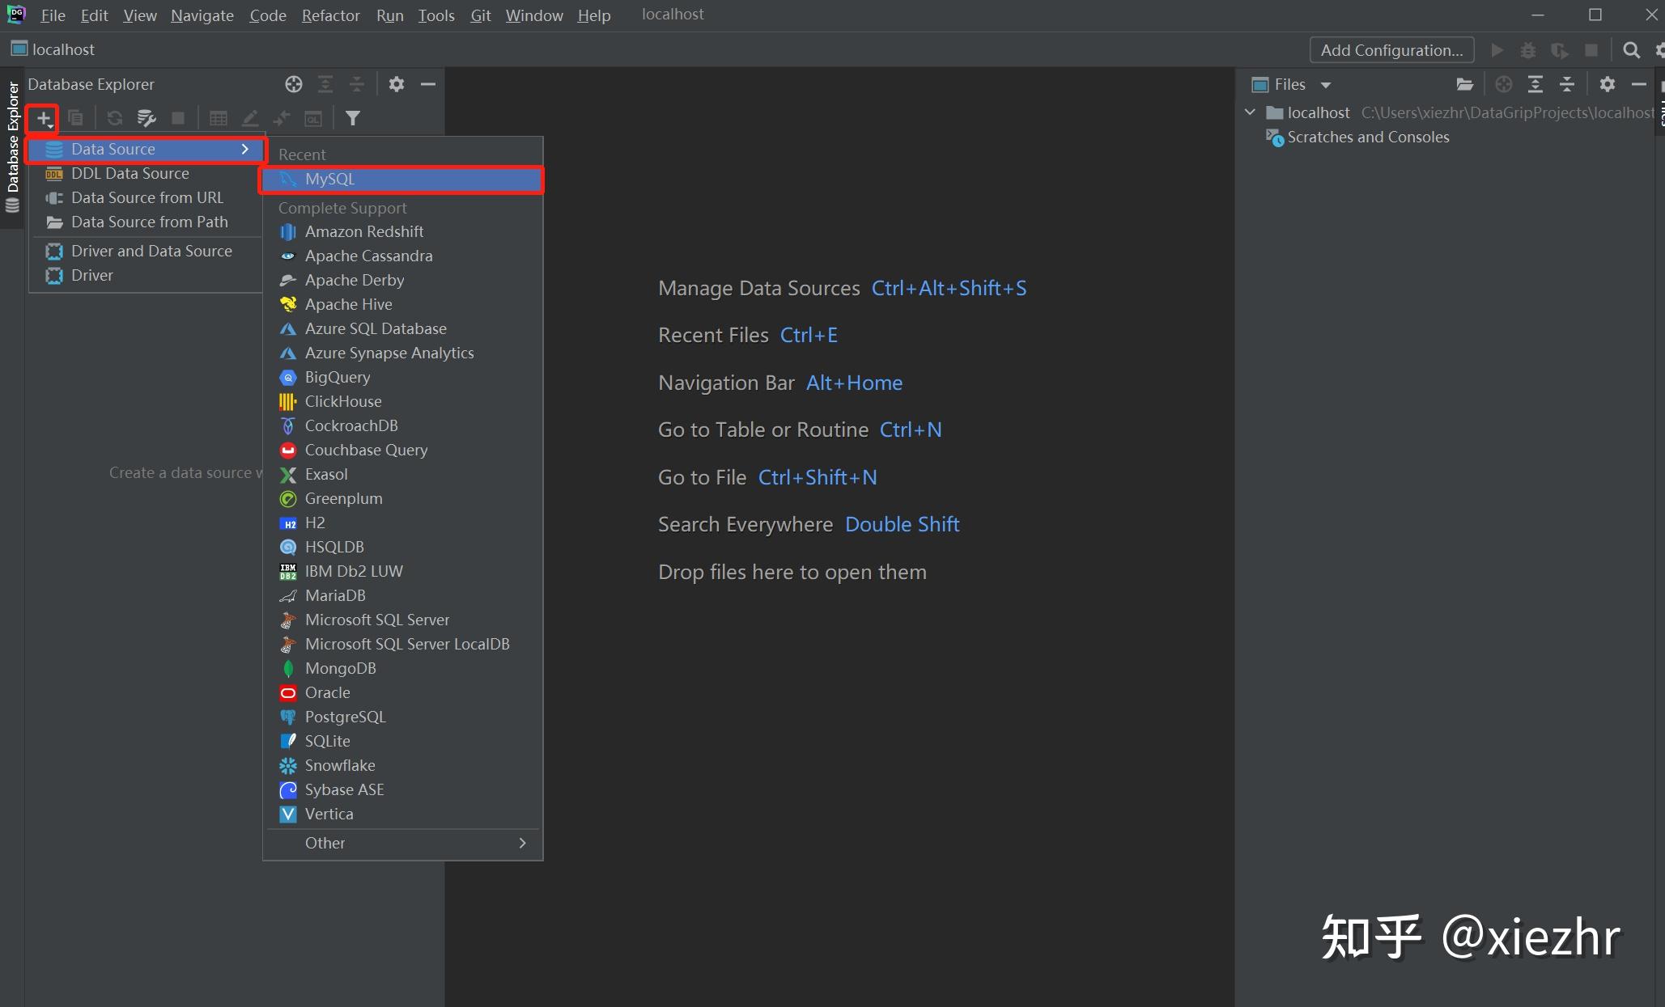The width and height of the screenshot is (1665, 1007).
Task: Click the Snowflake icon in list
Action: 288,765
